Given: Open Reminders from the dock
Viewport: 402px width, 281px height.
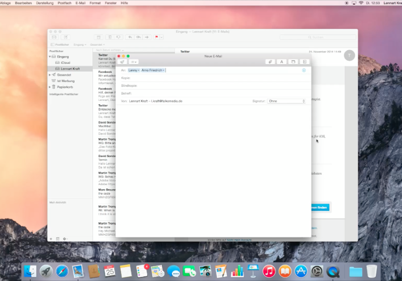Looking at the screenshot, I should click(142, 271).
